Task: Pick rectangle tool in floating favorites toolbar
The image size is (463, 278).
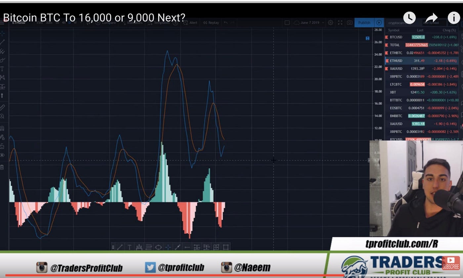Action: 226,247
